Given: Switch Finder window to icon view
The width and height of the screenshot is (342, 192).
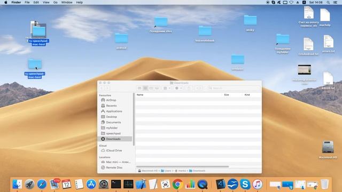Looking at the screenshot, I should pyautogui.click(x=139, y=88).
